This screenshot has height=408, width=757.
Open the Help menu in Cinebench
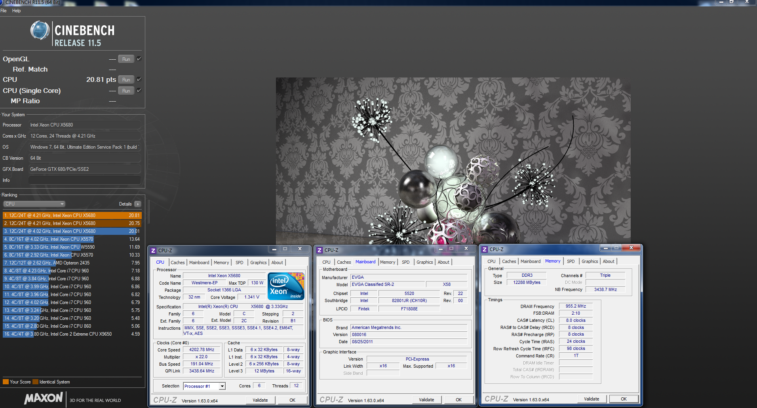tap(16, 11)
